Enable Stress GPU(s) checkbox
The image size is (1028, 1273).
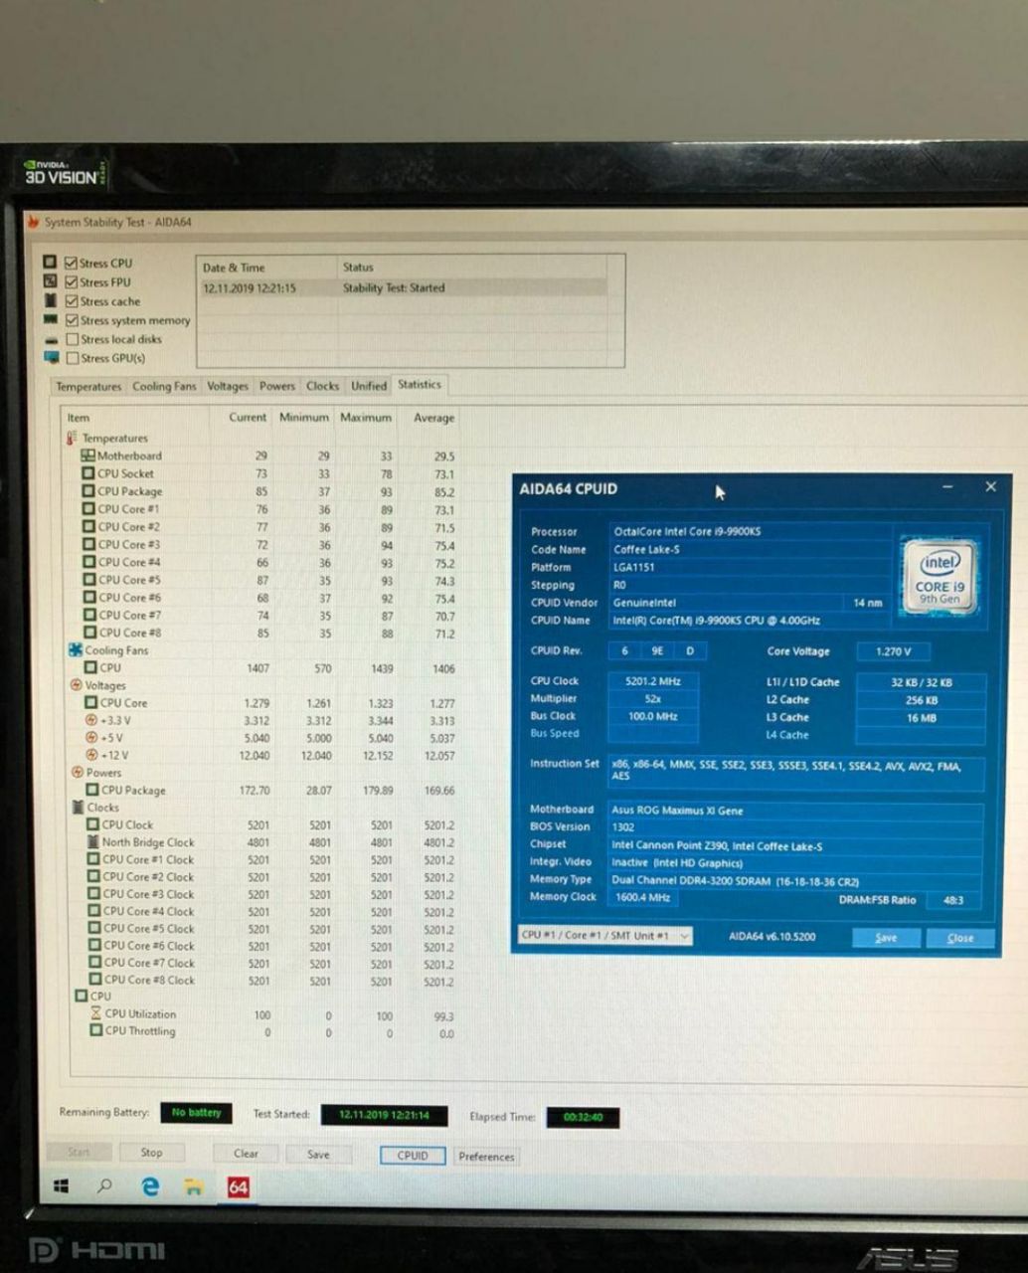pyautogui.click(x=72, y=358)
